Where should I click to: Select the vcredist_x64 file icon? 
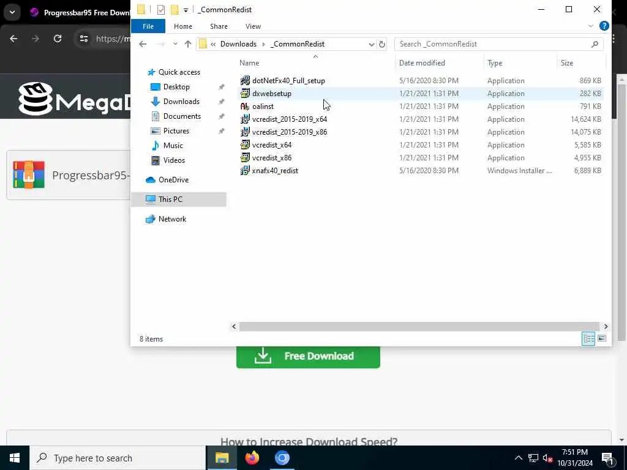[x=245, y=144]
